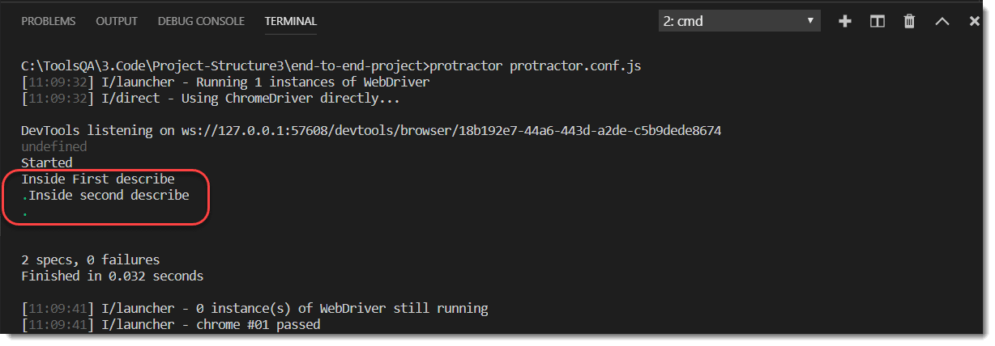Click the 'Inside First describe' output line
Viewport: 995px width, 346px height.
(98, 179)
